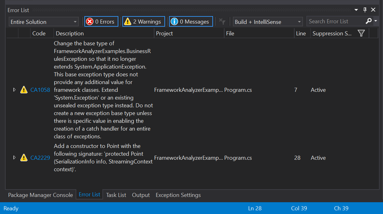Toggle the 2 Warnings filter
Screen dimensions: 383x214
coord(143,21)
